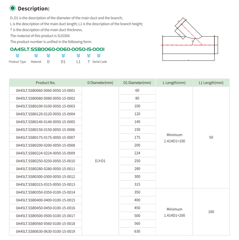Click the D1 Diameter(mm) column header

[x=137, y=83]
